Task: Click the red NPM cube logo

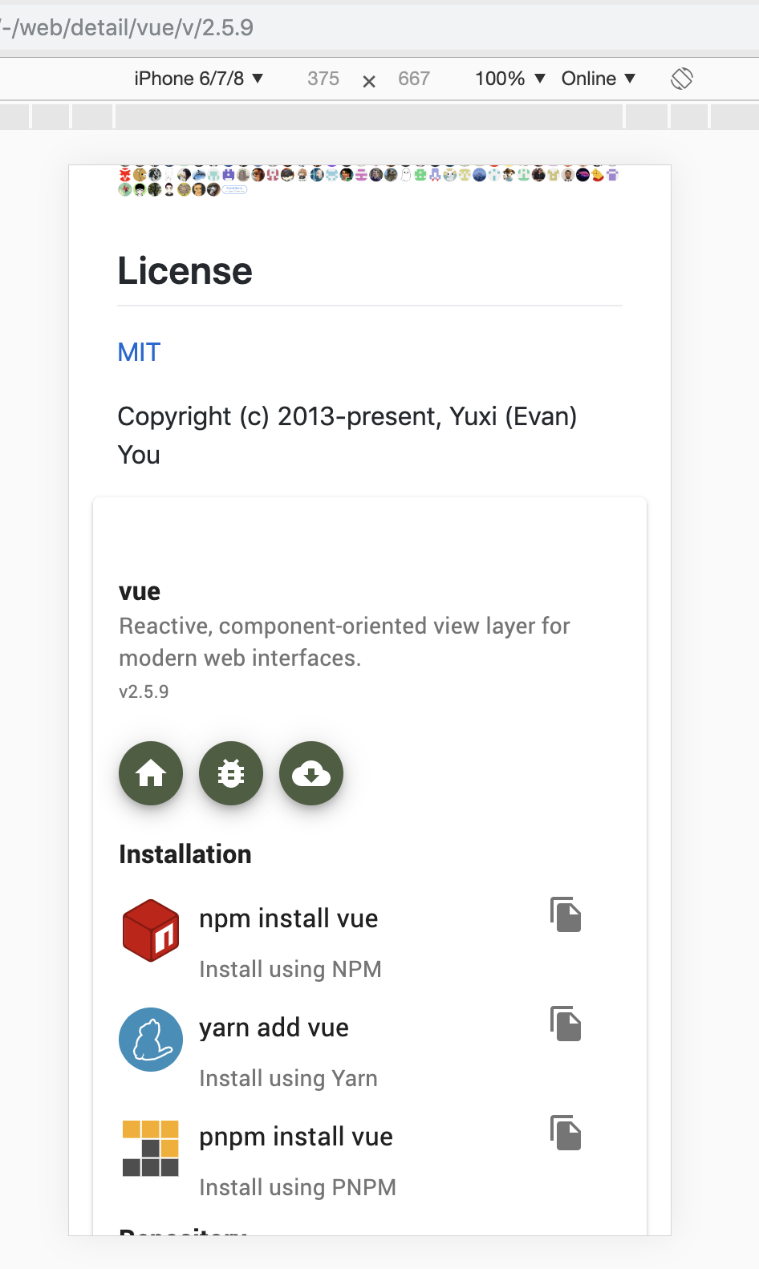Action: [151, 930]
